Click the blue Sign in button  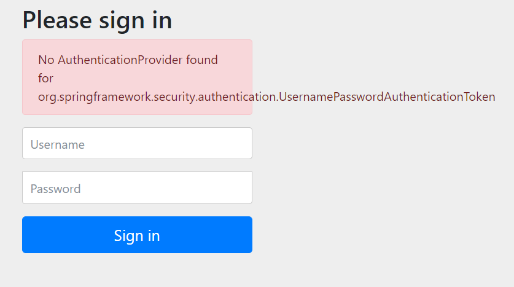[x=137, y=235]
